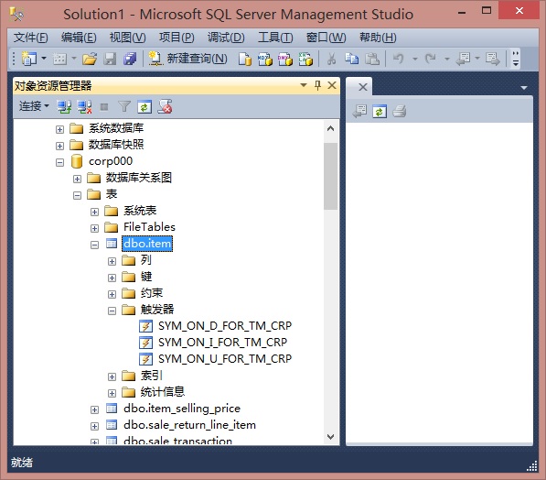
Task: Open Analysis Services MDX Query icon
Action: tap(265, 59)
